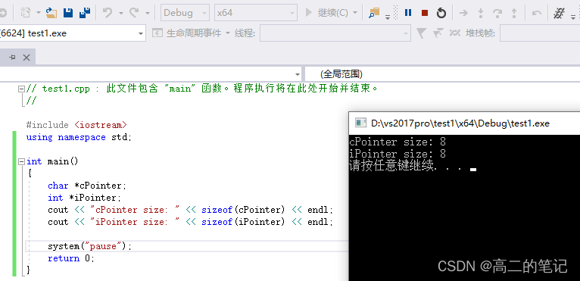The width and height of the screenshot is (580, 281).
Task: Click the Redo arrow icon
Action: [x=134, y=13]
